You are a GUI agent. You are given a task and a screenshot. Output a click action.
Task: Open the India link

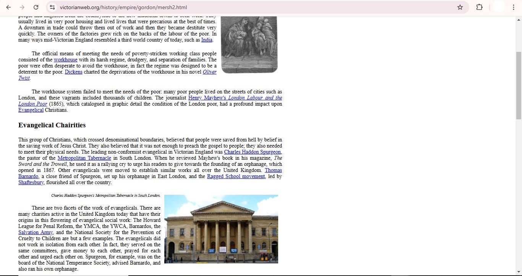coord(207,40)
